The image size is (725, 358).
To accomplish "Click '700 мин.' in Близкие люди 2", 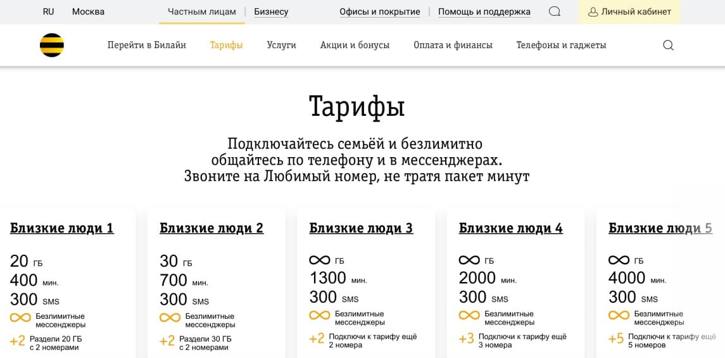I will [184, 280].
